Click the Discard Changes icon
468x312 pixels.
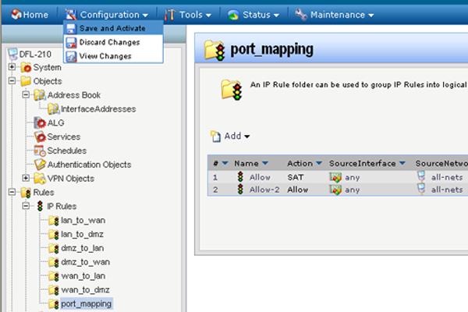(72, 43)
